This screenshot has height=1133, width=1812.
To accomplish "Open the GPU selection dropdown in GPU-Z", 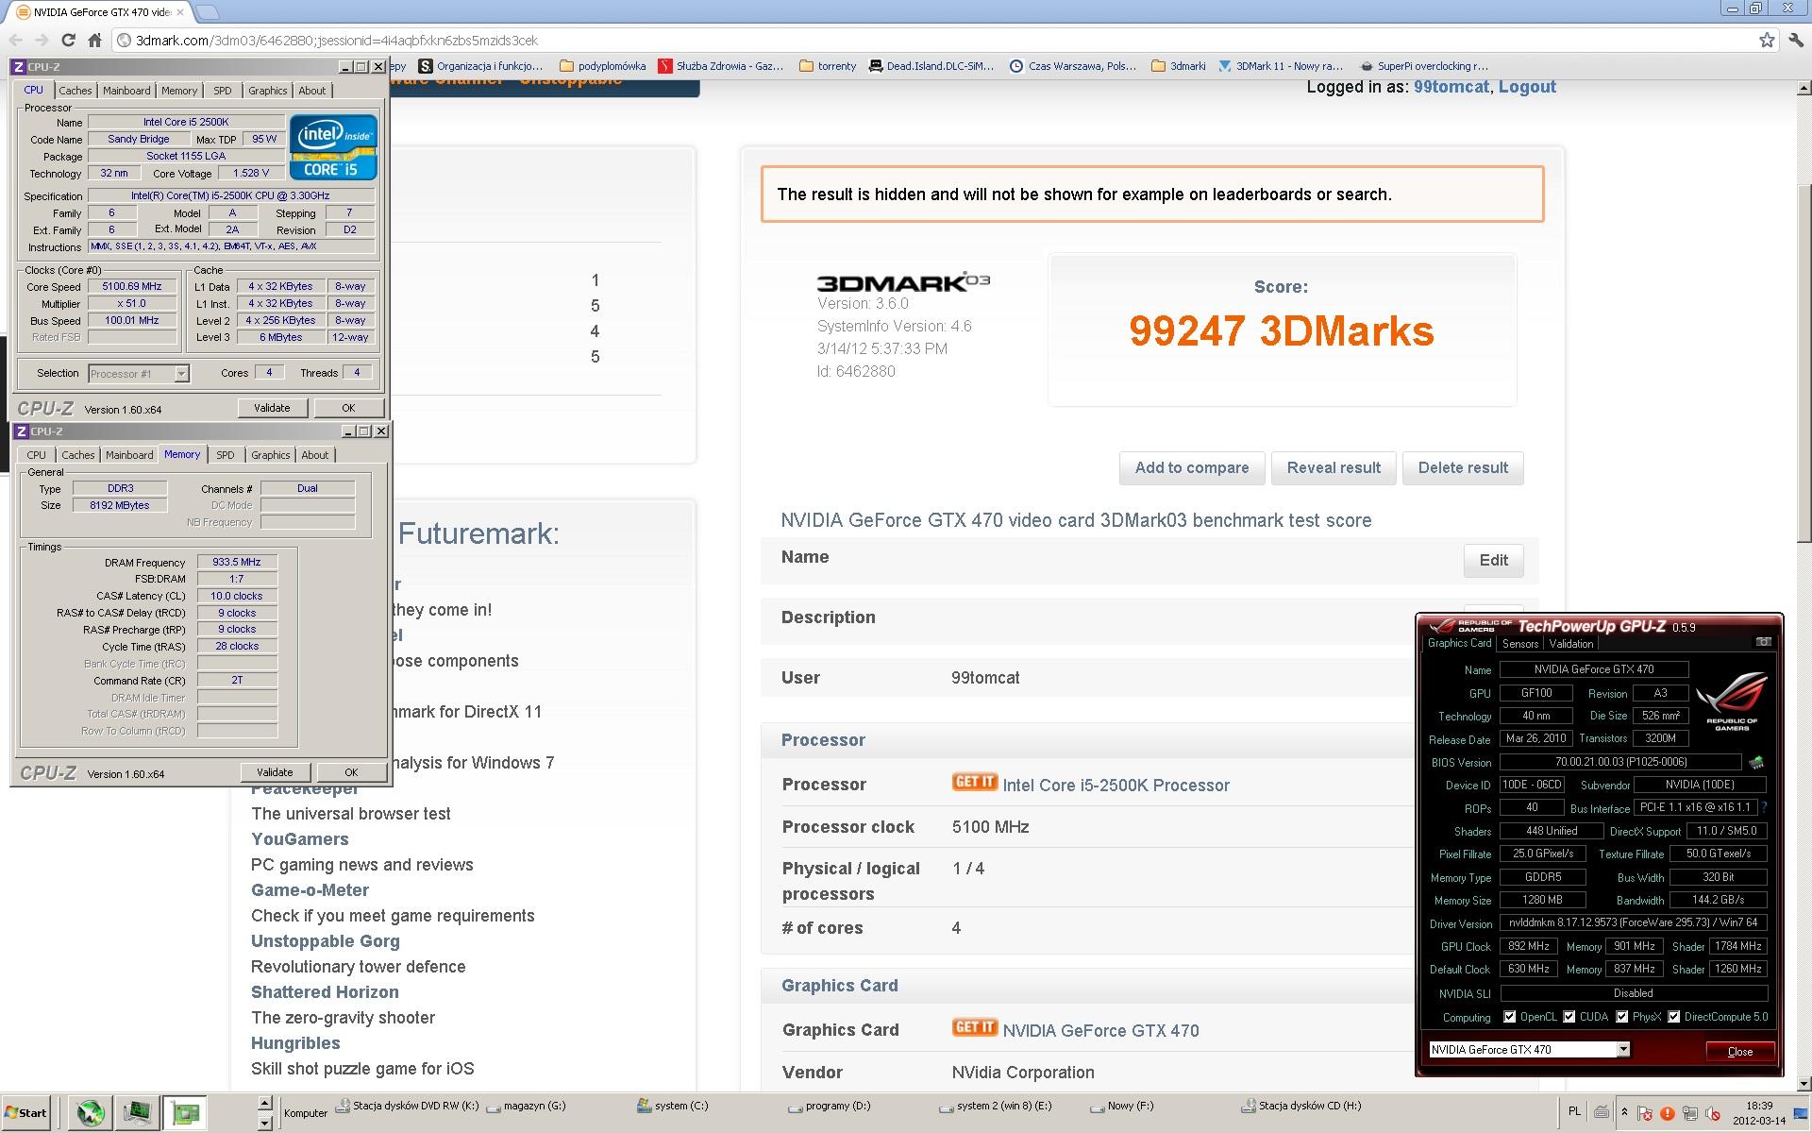I will pos(1530,1049).
